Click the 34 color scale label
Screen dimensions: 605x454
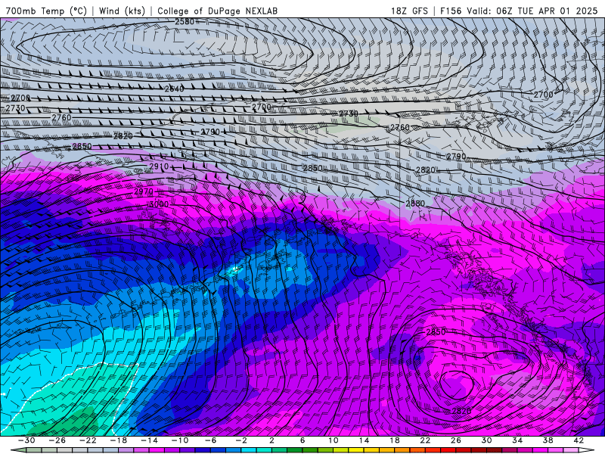click(517, 440)
